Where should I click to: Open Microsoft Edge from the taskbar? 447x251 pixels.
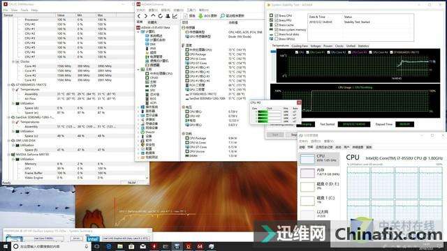point(109,246)
